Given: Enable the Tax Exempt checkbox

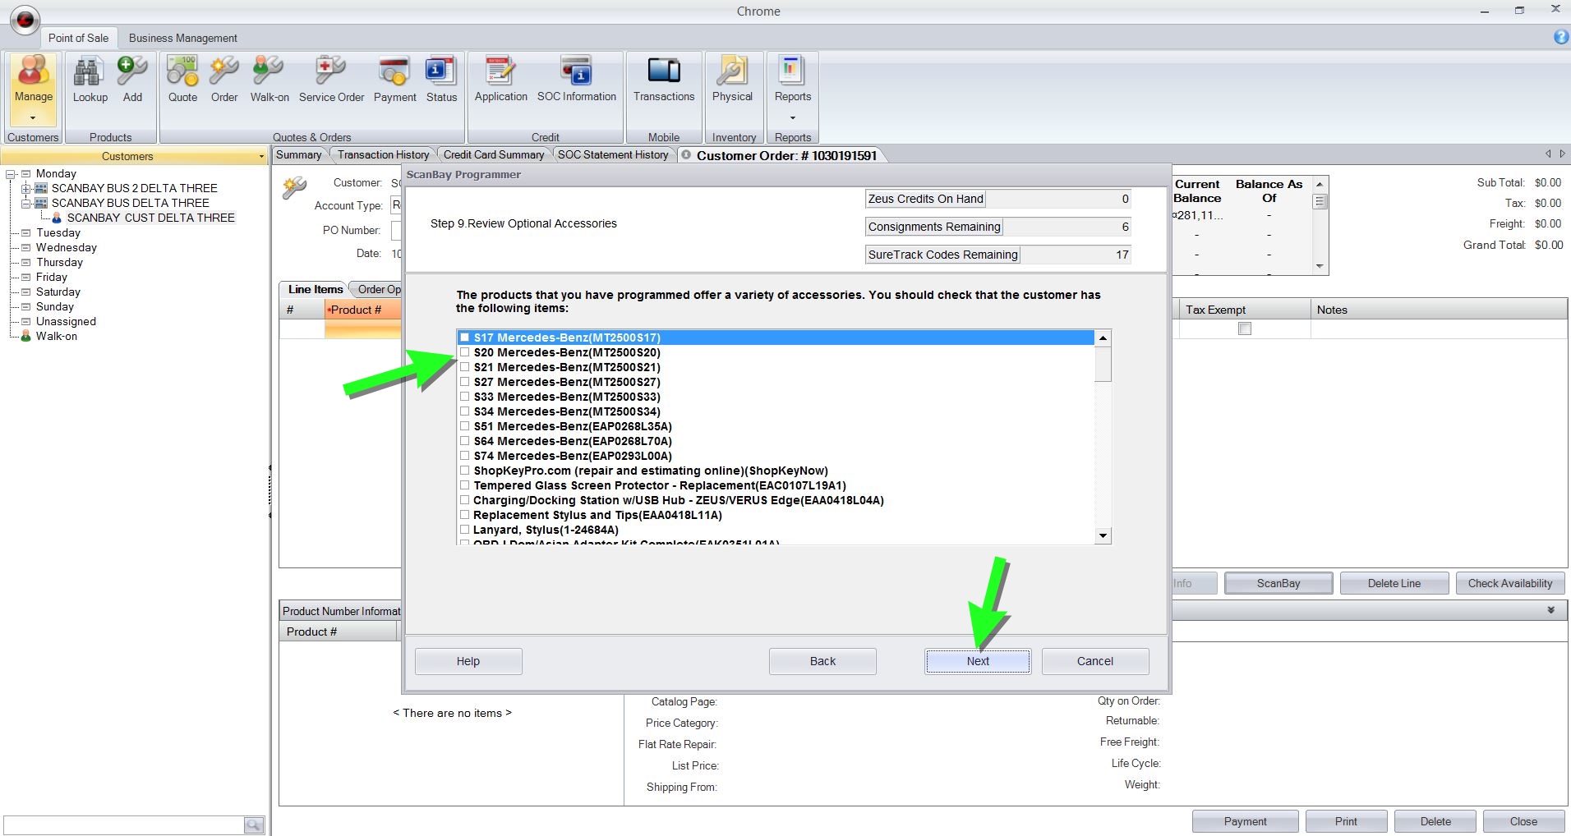Looking at the screenshot, I should point(1245,328).
